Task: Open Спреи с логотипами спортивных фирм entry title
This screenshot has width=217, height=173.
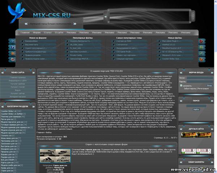Action: (x=106, y=145)
